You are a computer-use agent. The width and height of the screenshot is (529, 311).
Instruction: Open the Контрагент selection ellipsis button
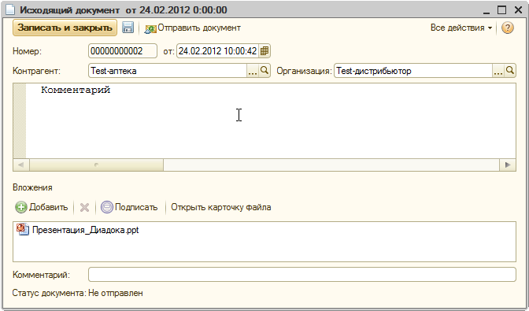(x=253, y=71)
